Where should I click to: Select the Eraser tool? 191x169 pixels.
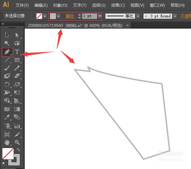[x=17, y=76]
